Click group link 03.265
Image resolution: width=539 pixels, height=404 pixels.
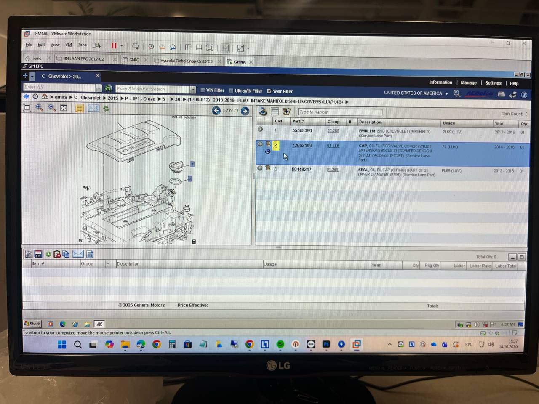(333, 130)
